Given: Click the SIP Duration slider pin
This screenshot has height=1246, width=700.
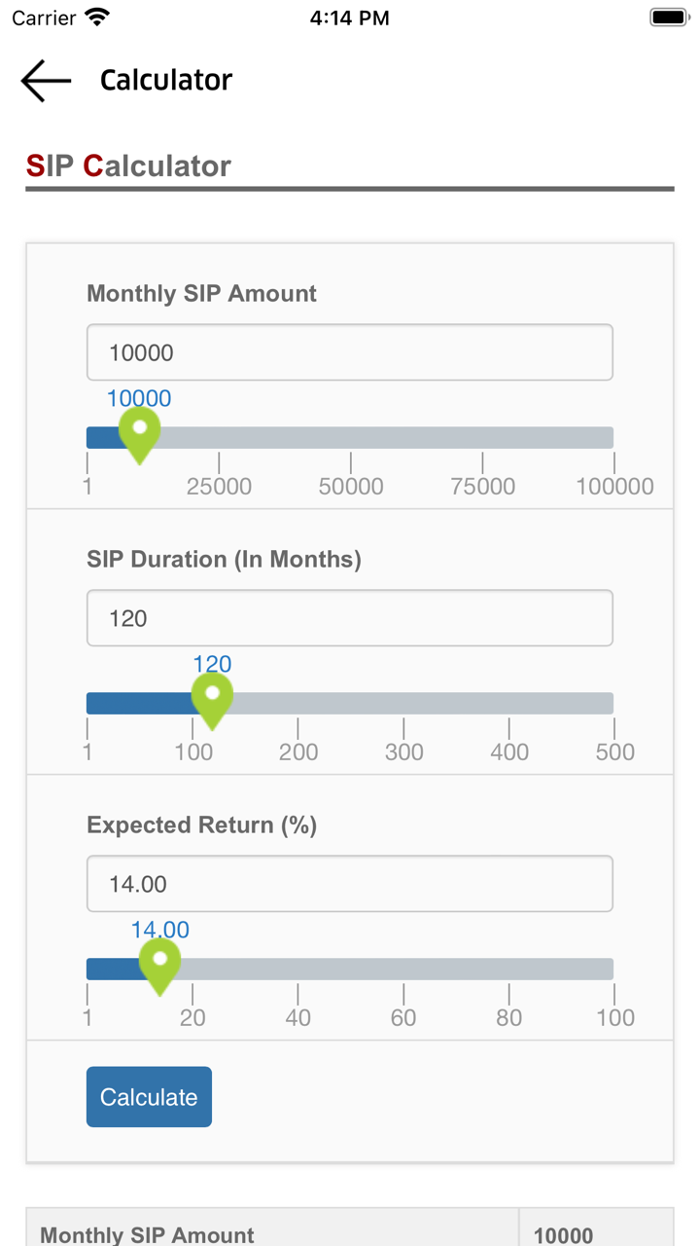Looking at the screenshot, I should click(212, 699).
